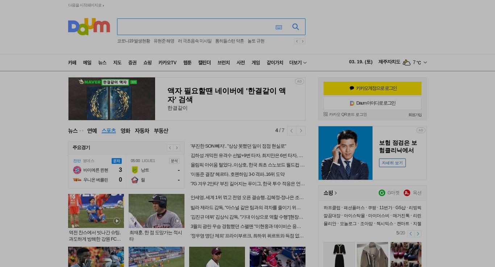Click the Lille team logo
Screen dimensions: 495x267
135,180
